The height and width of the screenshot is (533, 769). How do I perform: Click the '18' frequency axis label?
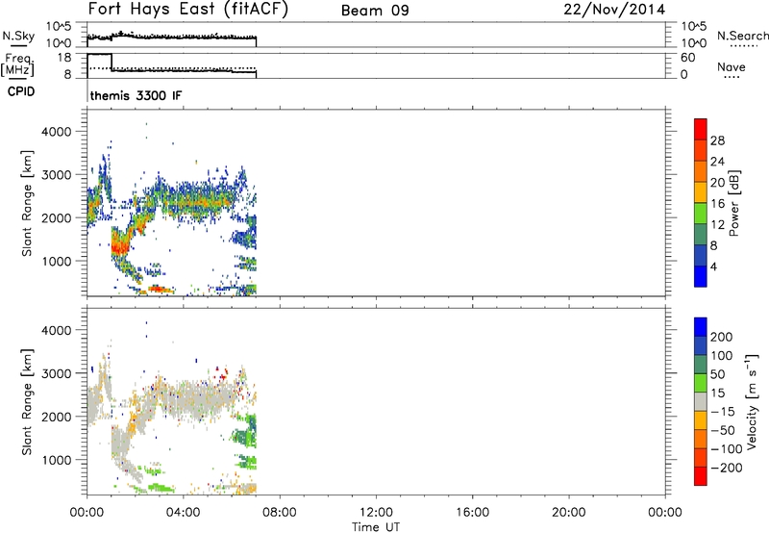point(64,58)
